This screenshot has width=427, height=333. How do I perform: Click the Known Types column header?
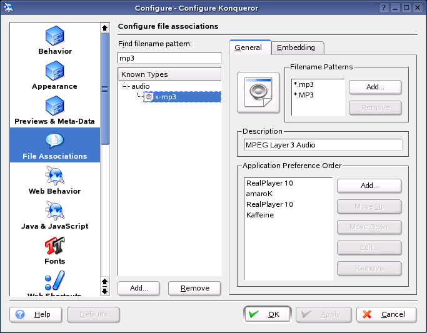click(169, 74)
